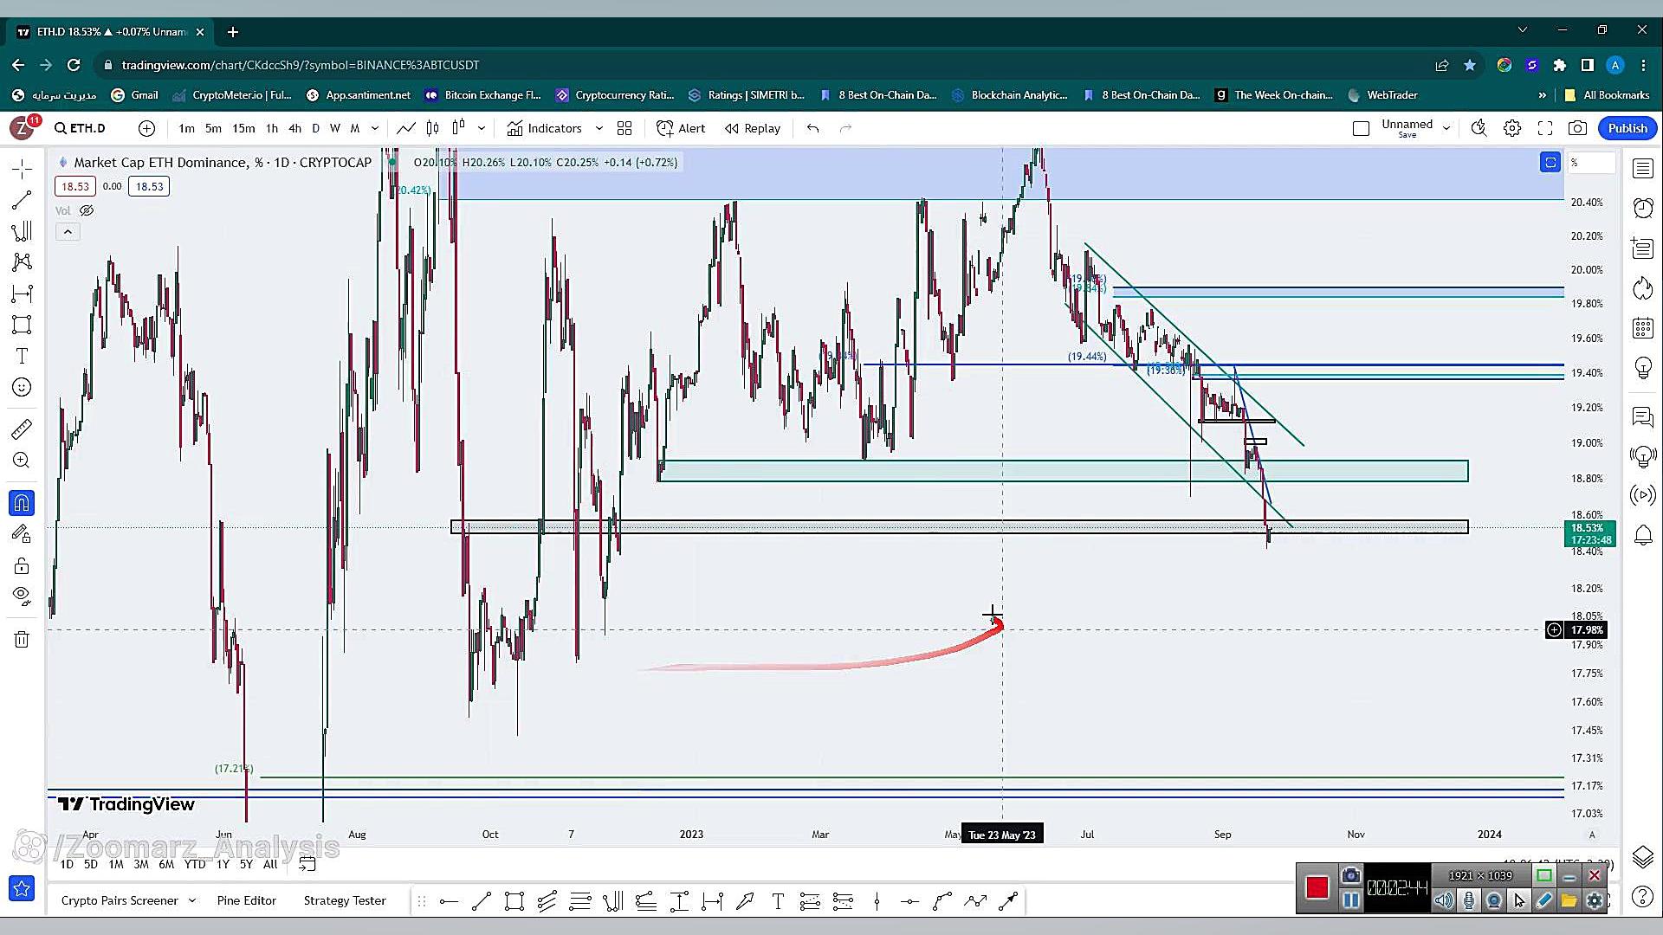Open the Pine Editor tab
Screen dimensions: 1663x935
(x=247, y=900)
